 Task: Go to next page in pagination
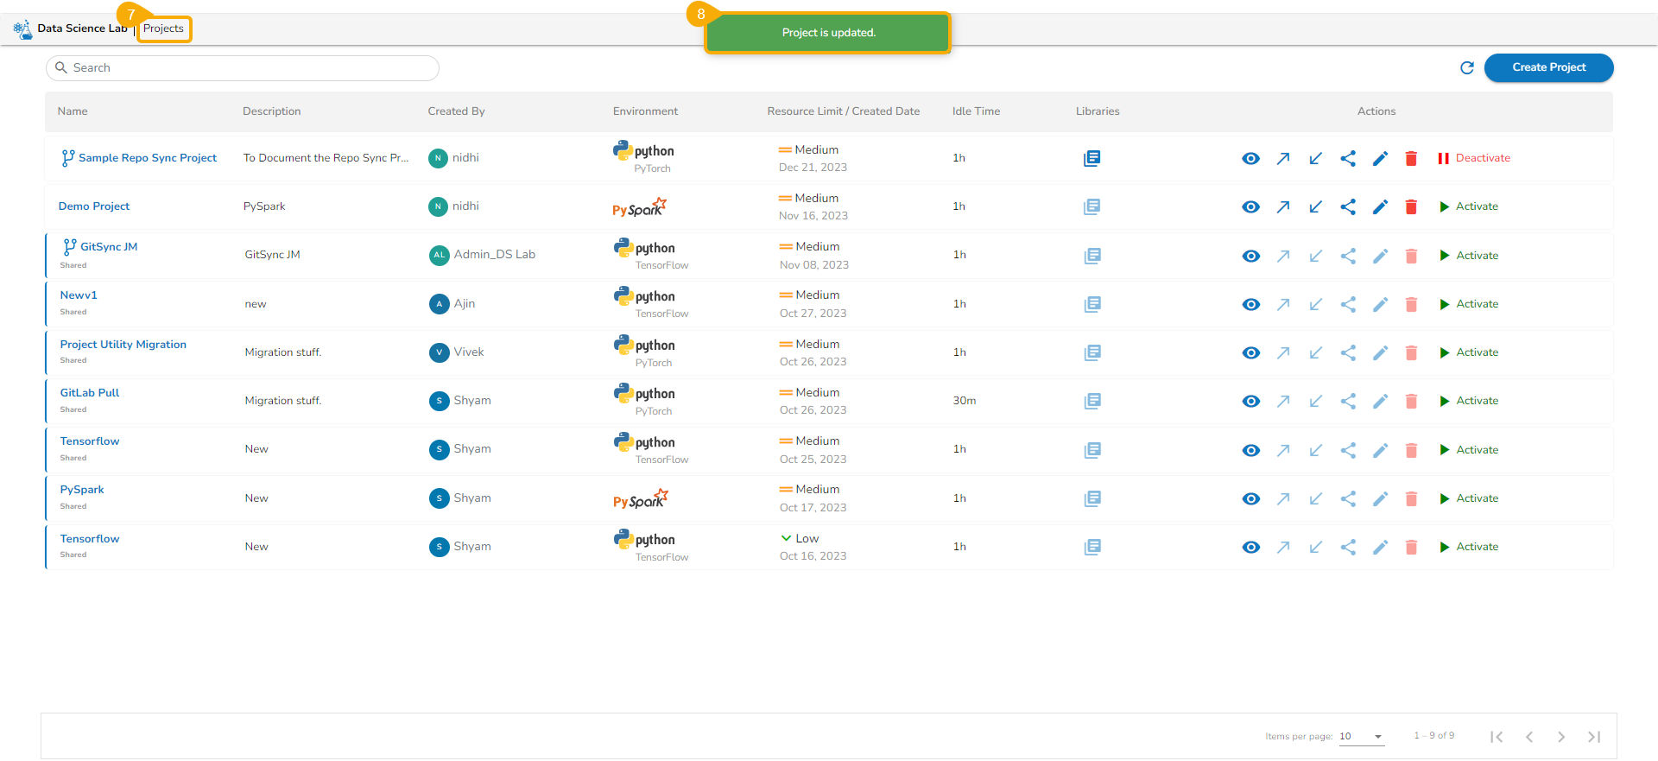1561,737
